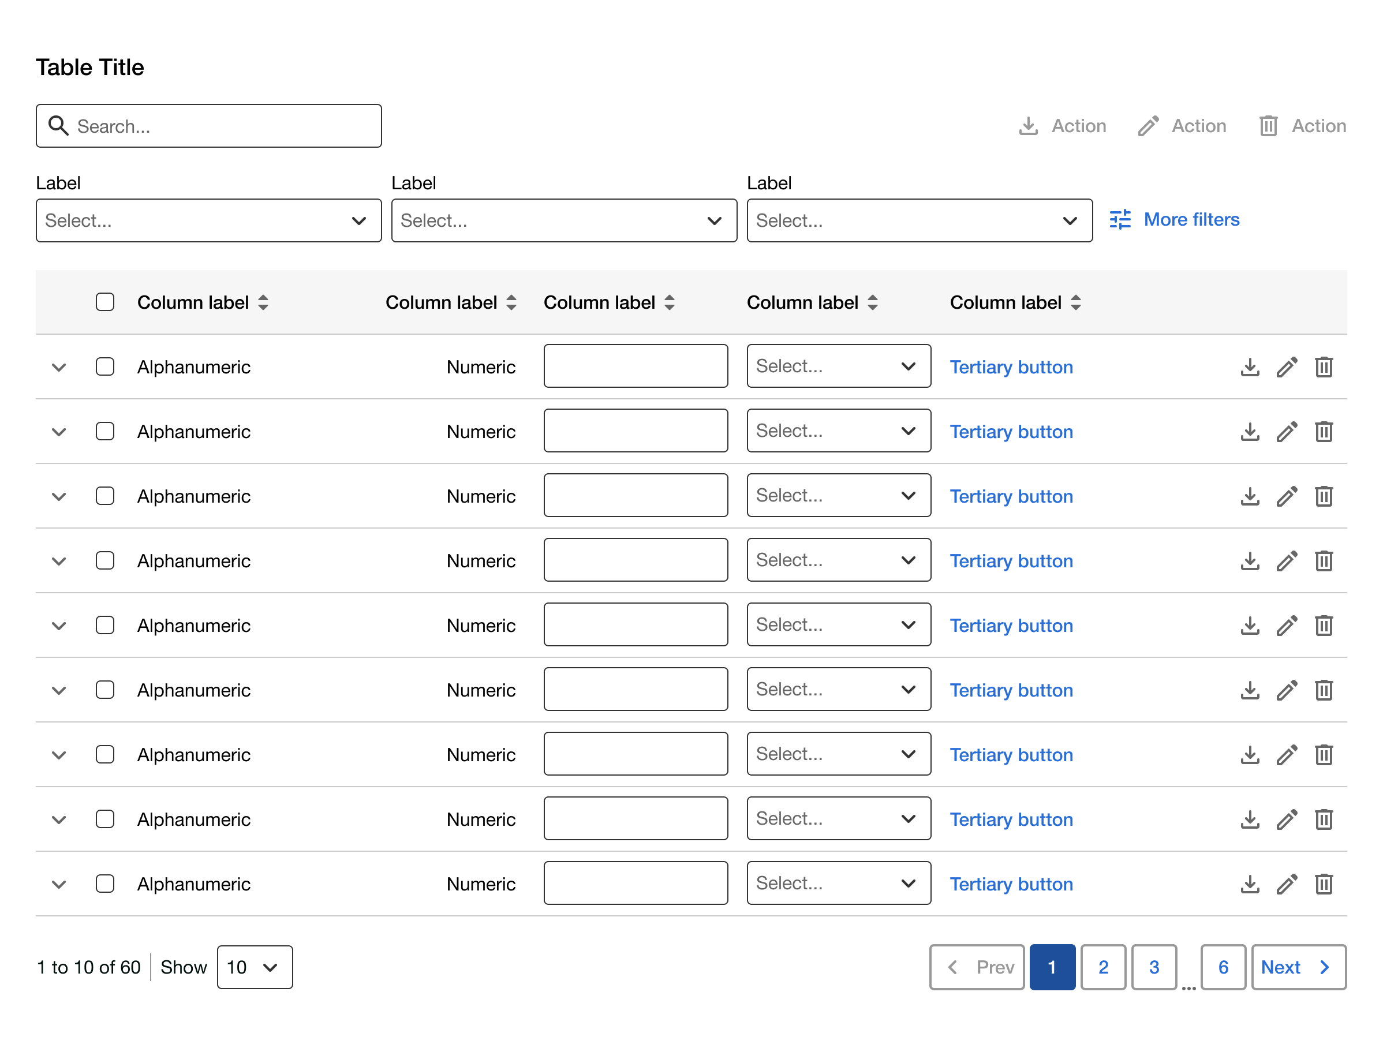This screenshot has width=1383, height=1048.
Task: Edit the third table row
Action: 1287,497
